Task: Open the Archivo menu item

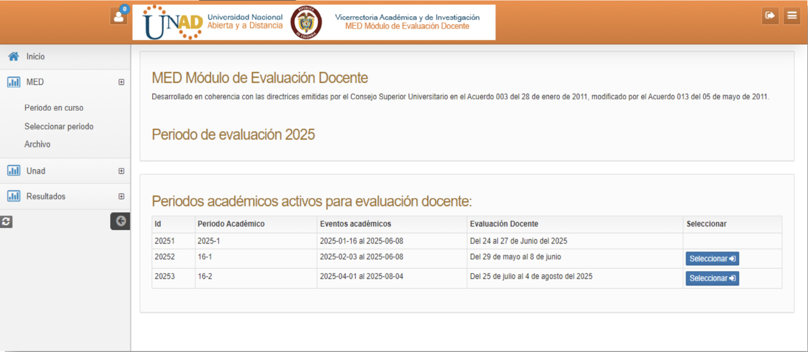Action: [x=37, y=144]
